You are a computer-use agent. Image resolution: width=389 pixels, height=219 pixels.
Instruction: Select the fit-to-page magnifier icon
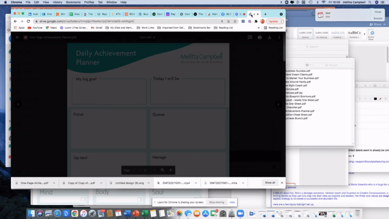tap(162, 169)
